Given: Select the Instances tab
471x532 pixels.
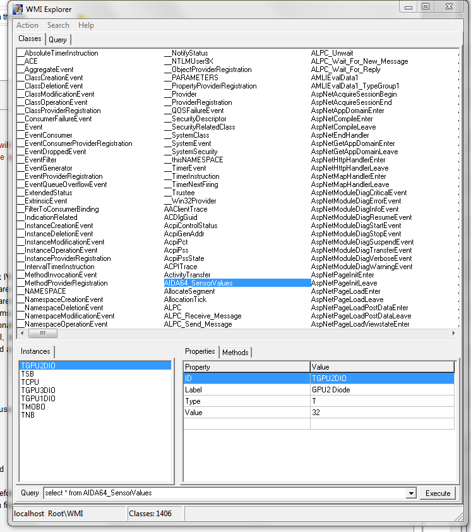Looking at the screenshot, I should point(35,351).
